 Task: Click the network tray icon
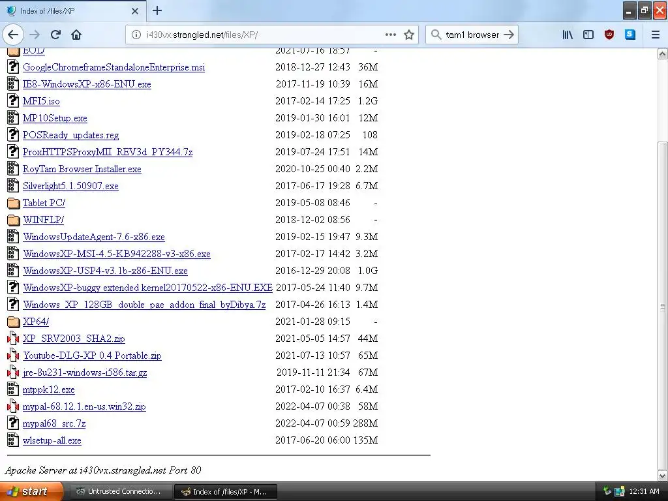coord(620,491)
